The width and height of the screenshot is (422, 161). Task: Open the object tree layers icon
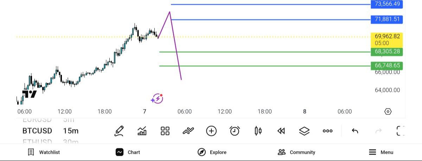click(x=304, y=131)
